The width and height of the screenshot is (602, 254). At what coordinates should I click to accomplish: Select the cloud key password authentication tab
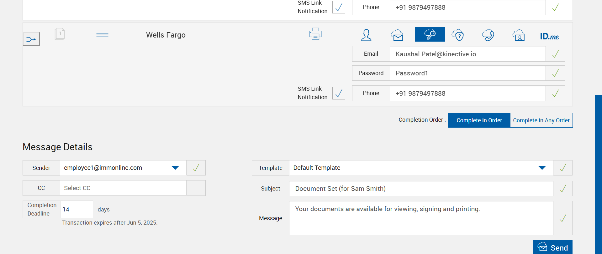(x=430, y=34)
